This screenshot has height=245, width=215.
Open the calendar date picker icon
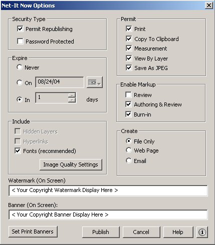[x=95, y=82]
